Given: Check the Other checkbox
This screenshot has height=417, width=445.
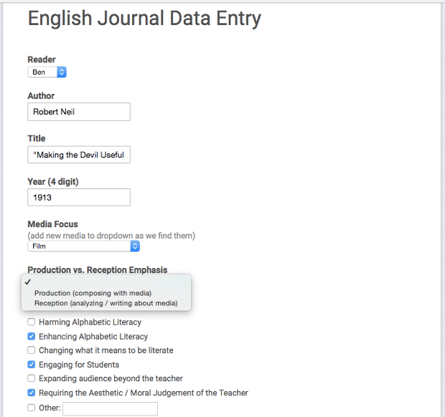Looking at the screenshot, I should [x=31, y=408].
